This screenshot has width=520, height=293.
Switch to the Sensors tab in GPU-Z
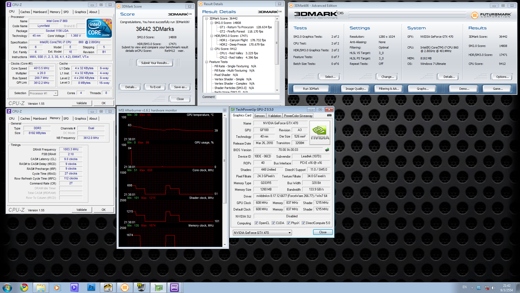point(259,116)
